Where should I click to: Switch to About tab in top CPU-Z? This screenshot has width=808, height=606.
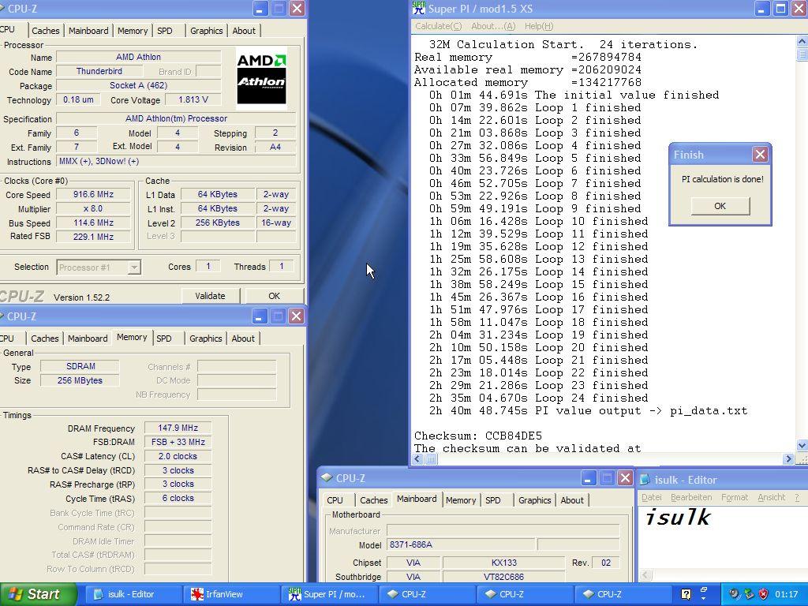pos(244,31)
